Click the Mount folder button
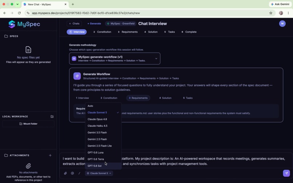 28,124
